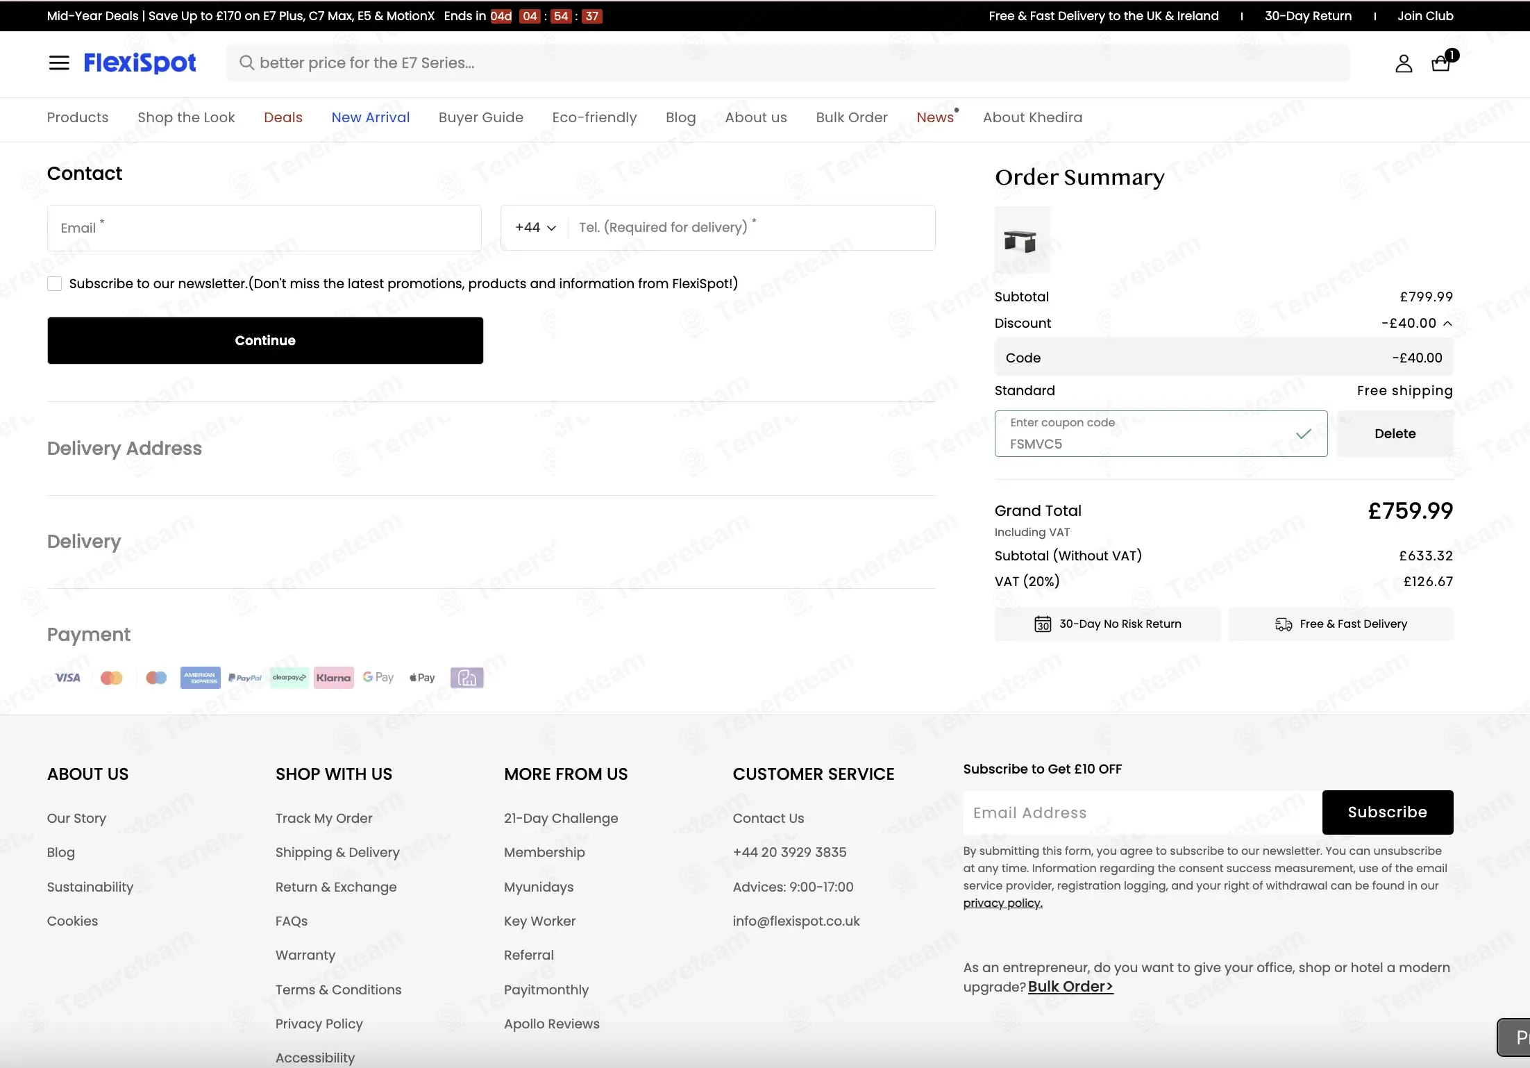Open the Eco-friendly menu item
Image resolution: width=1530 pixels, height=1068 pixels.
[x=594, y=117]
